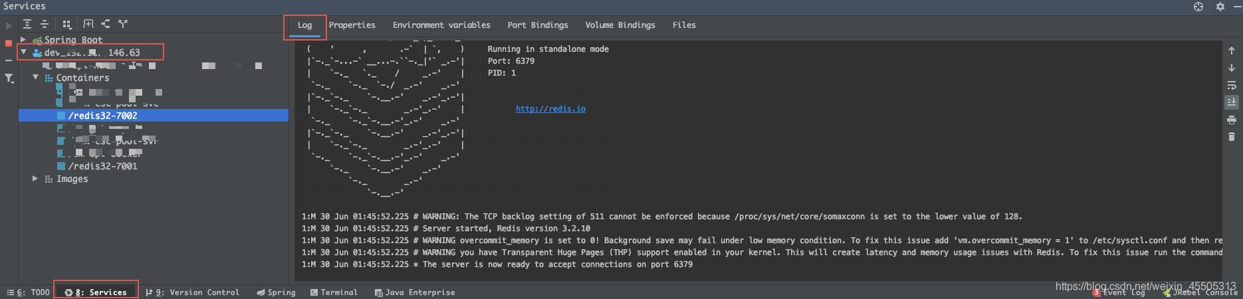Screen dimensions: 1243x299
Task: Toggle scroll-to-end for the log
Action: (1231, 102)
